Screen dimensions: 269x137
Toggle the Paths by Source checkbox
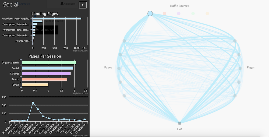tap(31, 21)
